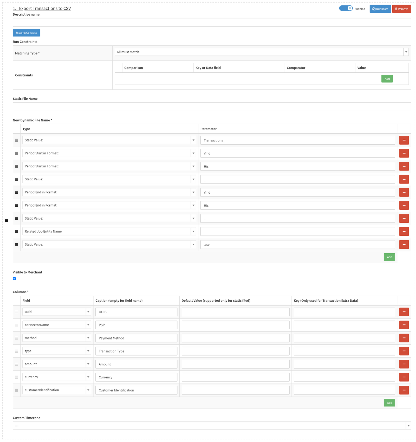The image size is (416, 442).
Task: Remove the Transactions_ static value row
Action: click(404, 140)
